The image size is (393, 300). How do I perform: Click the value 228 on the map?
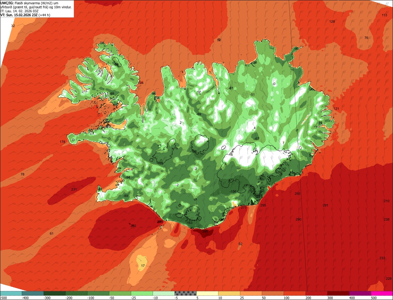(x=389, y=279)
